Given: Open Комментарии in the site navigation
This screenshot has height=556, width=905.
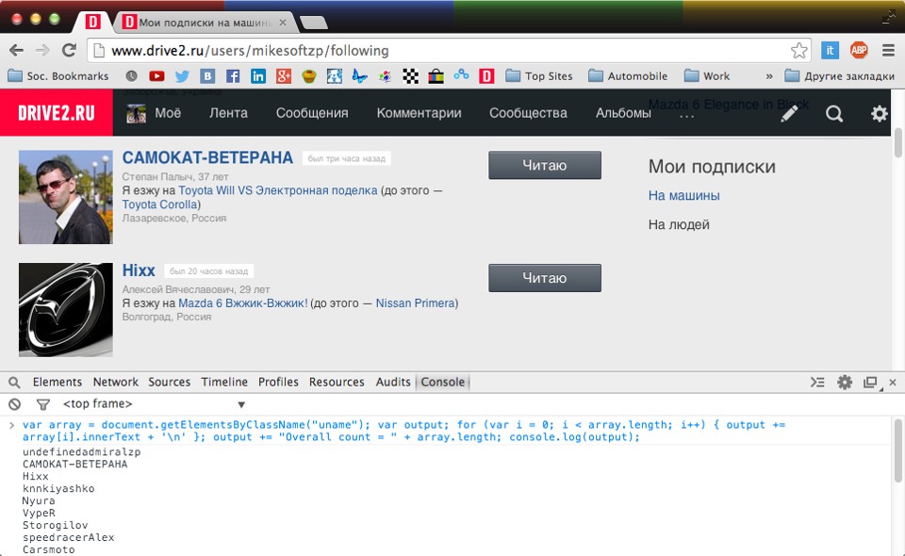Looking at the screenshot, I should pyautogui.click(x=419, y=113).
